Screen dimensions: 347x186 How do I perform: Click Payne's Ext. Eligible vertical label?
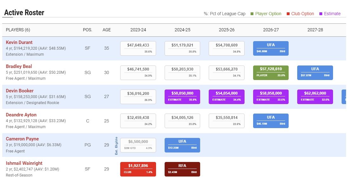tap(116, 146)
